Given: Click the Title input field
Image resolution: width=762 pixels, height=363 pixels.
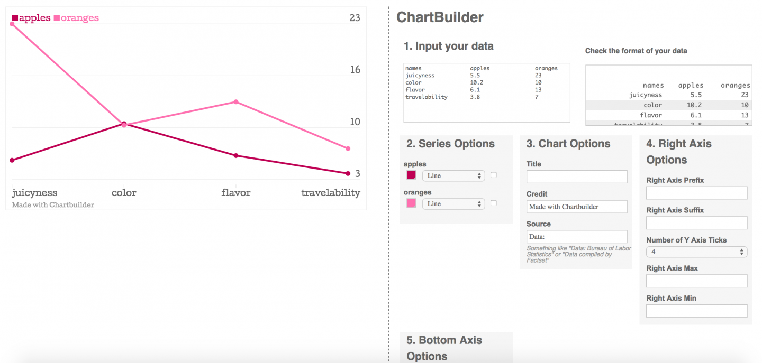Looking at the screenshot, I should pyautogui.click(x=576, y=176).
